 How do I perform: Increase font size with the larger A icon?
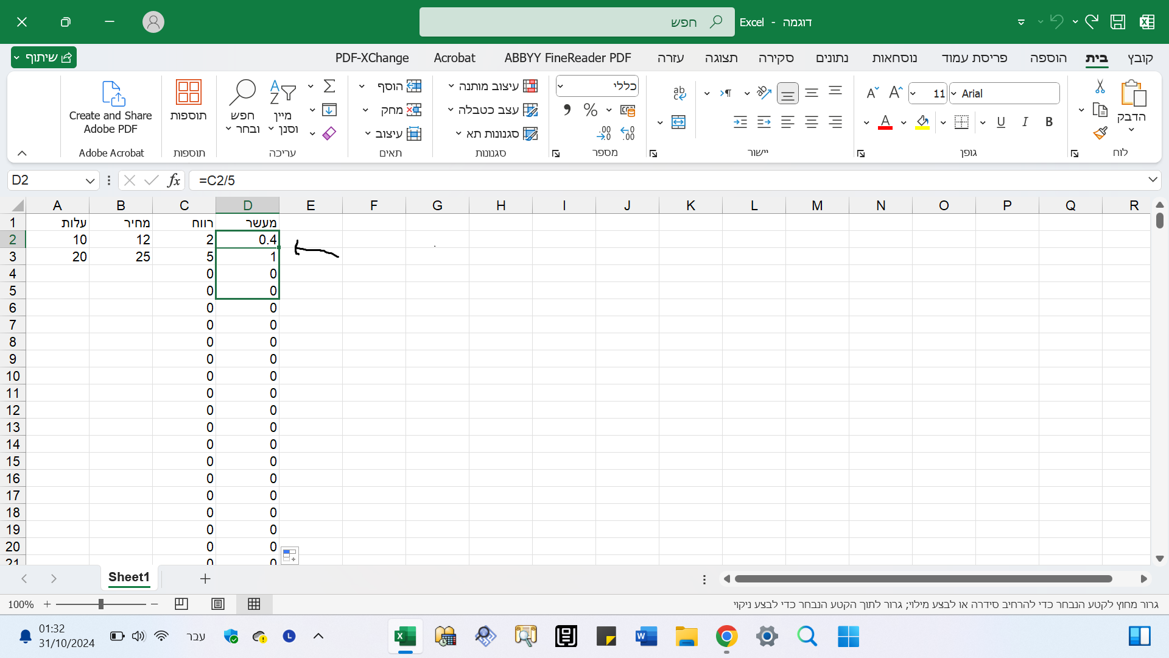pos(895,93)
